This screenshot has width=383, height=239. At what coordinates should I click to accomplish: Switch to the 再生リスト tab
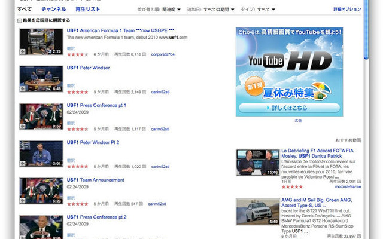(x=88, y=10)
